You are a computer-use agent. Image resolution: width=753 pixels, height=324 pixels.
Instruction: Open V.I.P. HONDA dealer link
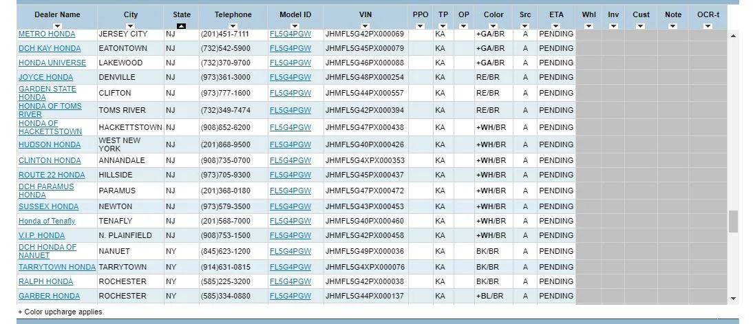[42, 235]
